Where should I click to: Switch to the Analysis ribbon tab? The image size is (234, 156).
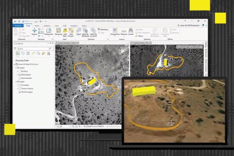pyautogui.click(x=47, y=26)
